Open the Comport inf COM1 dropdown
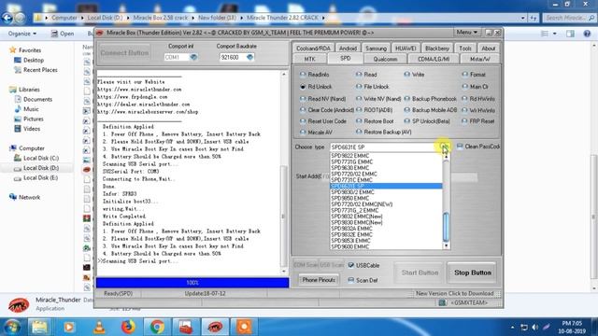Image resolution: width=598 pixels, height=336 pixels. [x=193, y=57]
